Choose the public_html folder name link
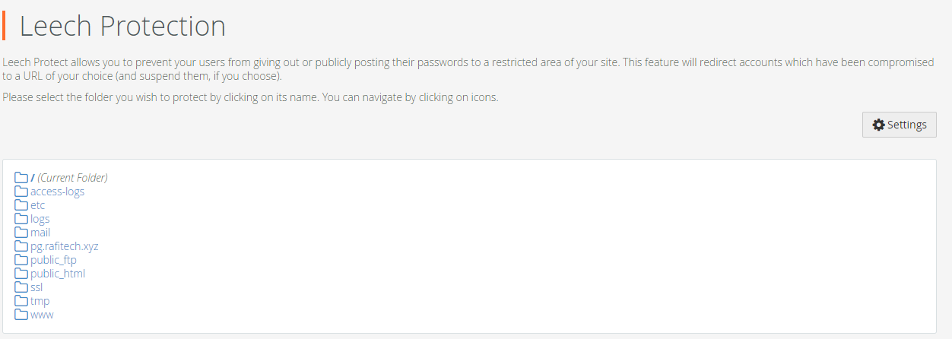The height and width of the screenshot is (339, 952). point(58,274)
